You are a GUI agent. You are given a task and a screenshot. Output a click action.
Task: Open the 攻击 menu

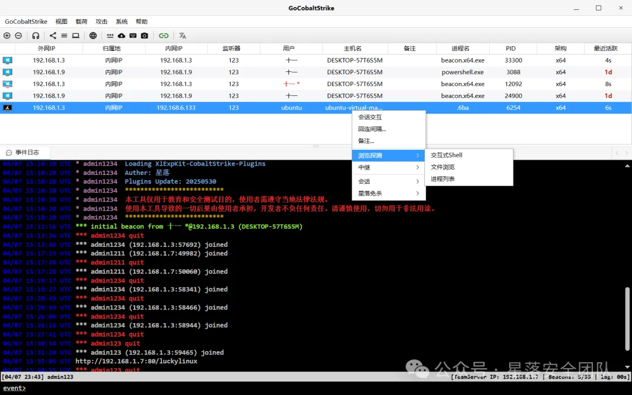click(102, 22)
